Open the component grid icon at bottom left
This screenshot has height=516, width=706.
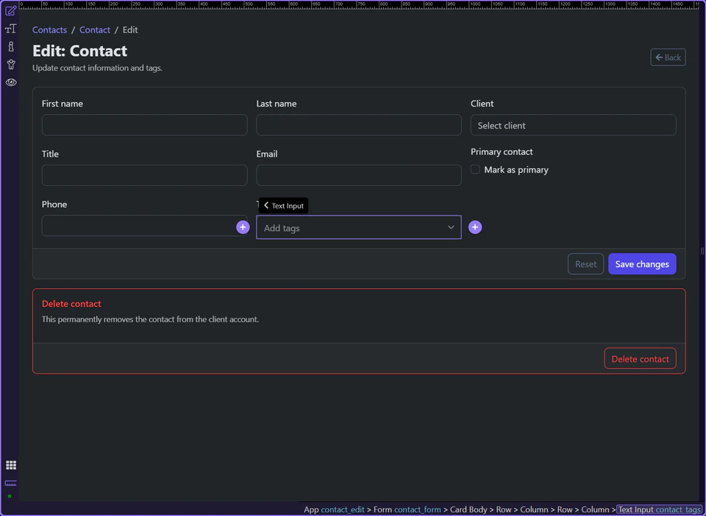10,465
